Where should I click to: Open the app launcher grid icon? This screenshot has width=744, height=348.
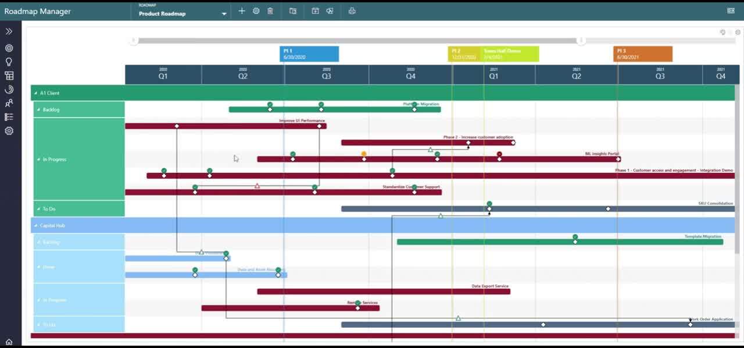[731, 10]
